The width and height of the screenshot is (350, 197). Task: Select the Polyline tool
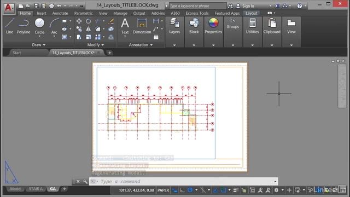click(x=24, y=26)
